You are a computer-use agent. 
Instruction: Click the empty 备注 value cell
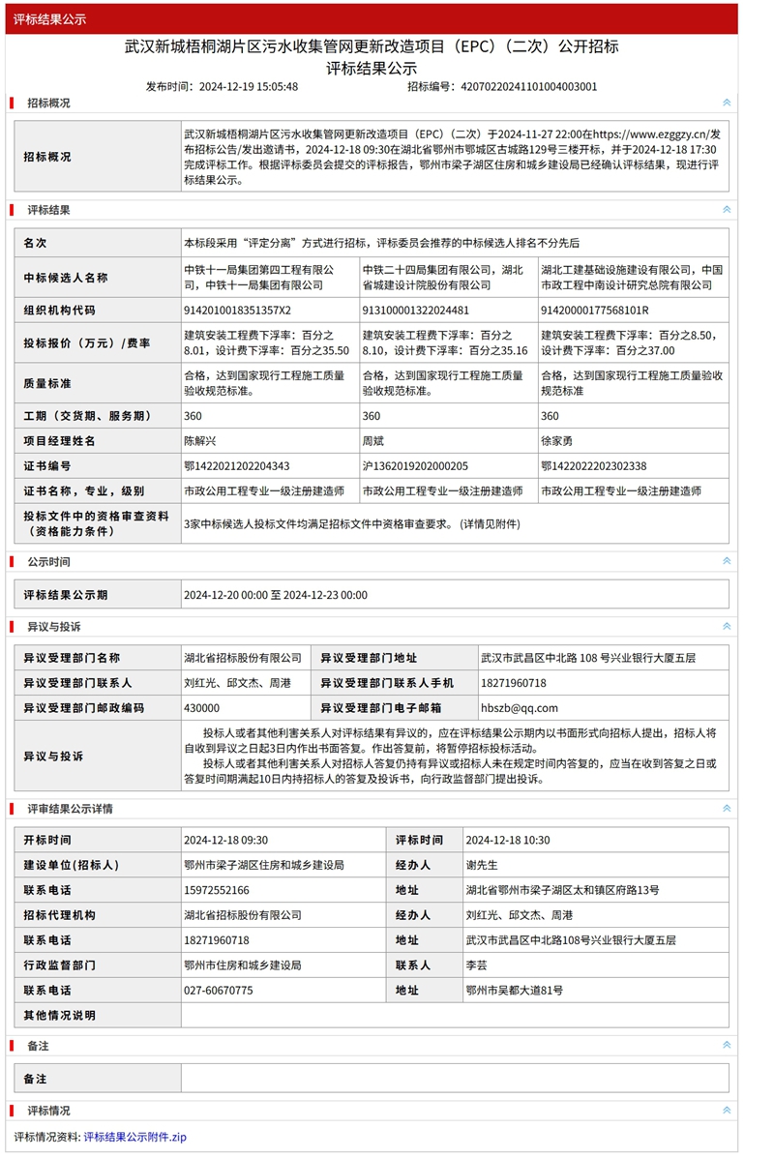pos(455,1079)
